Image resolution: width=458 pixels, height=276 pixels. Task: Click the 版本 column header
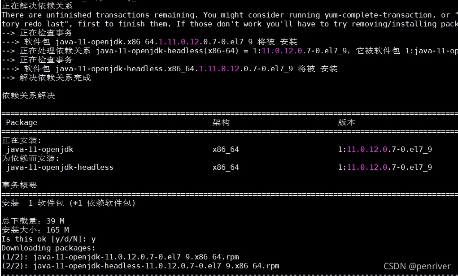(x=347, y=122)
